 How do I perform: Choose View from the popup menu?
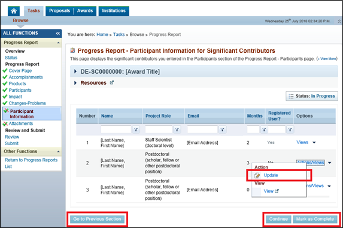click(268, 191)
